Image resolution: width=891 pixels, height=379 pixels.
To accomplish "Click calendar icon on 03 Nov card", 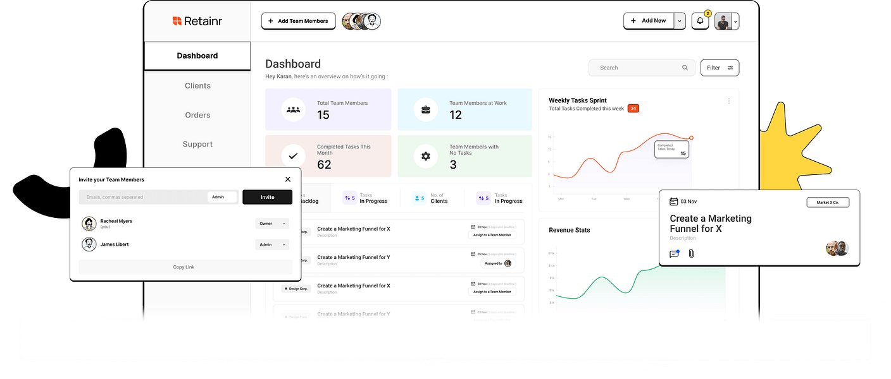I will coord(674,202).
